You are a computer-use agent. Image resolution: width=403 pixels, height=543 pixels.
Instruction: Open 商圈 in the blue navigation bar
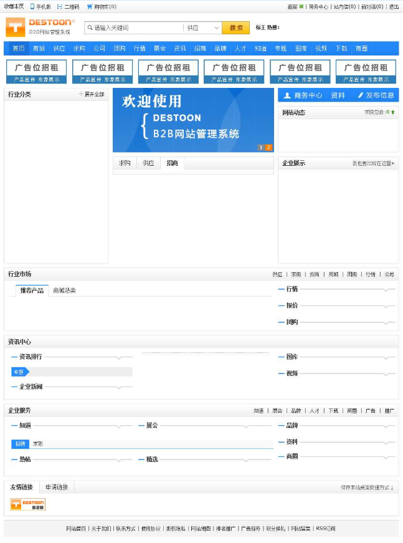[x=361, y=49]
